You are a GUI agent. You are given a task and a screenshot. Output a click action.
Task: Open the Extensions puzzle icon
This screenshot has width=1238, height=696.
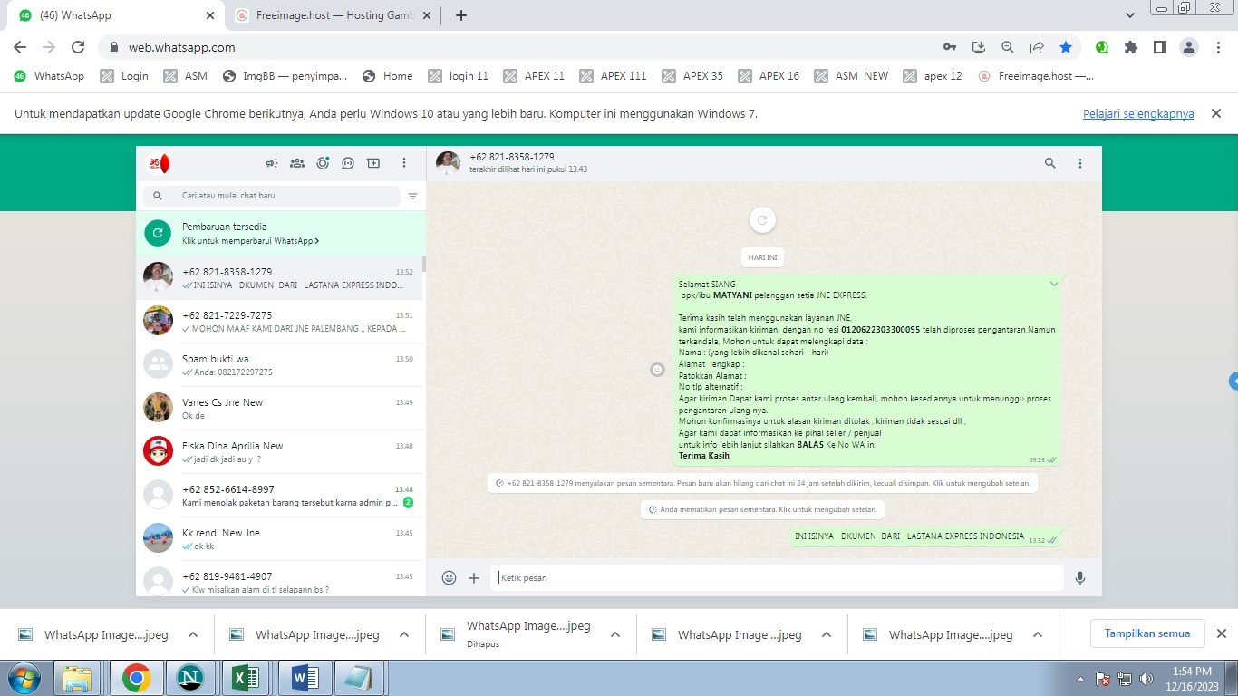click(1131, 47)
